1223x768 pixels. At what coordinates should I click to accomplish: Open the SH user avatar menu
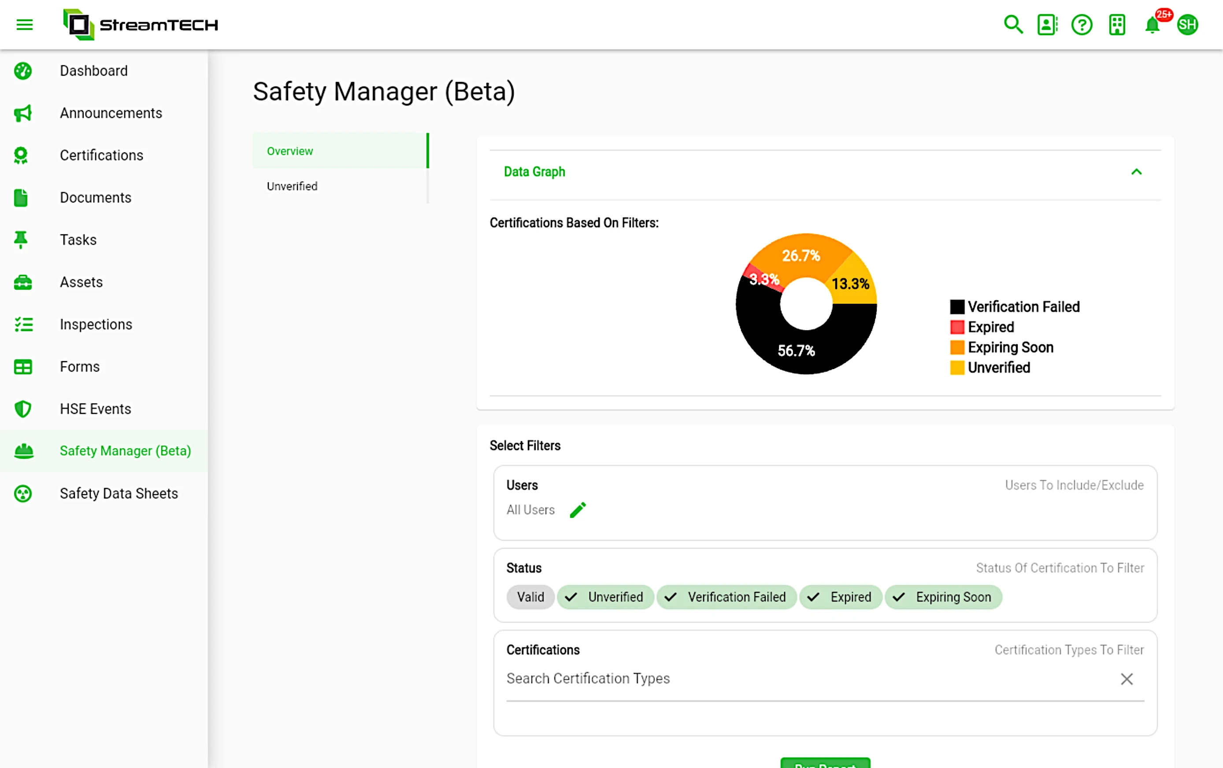(1187, 24)
